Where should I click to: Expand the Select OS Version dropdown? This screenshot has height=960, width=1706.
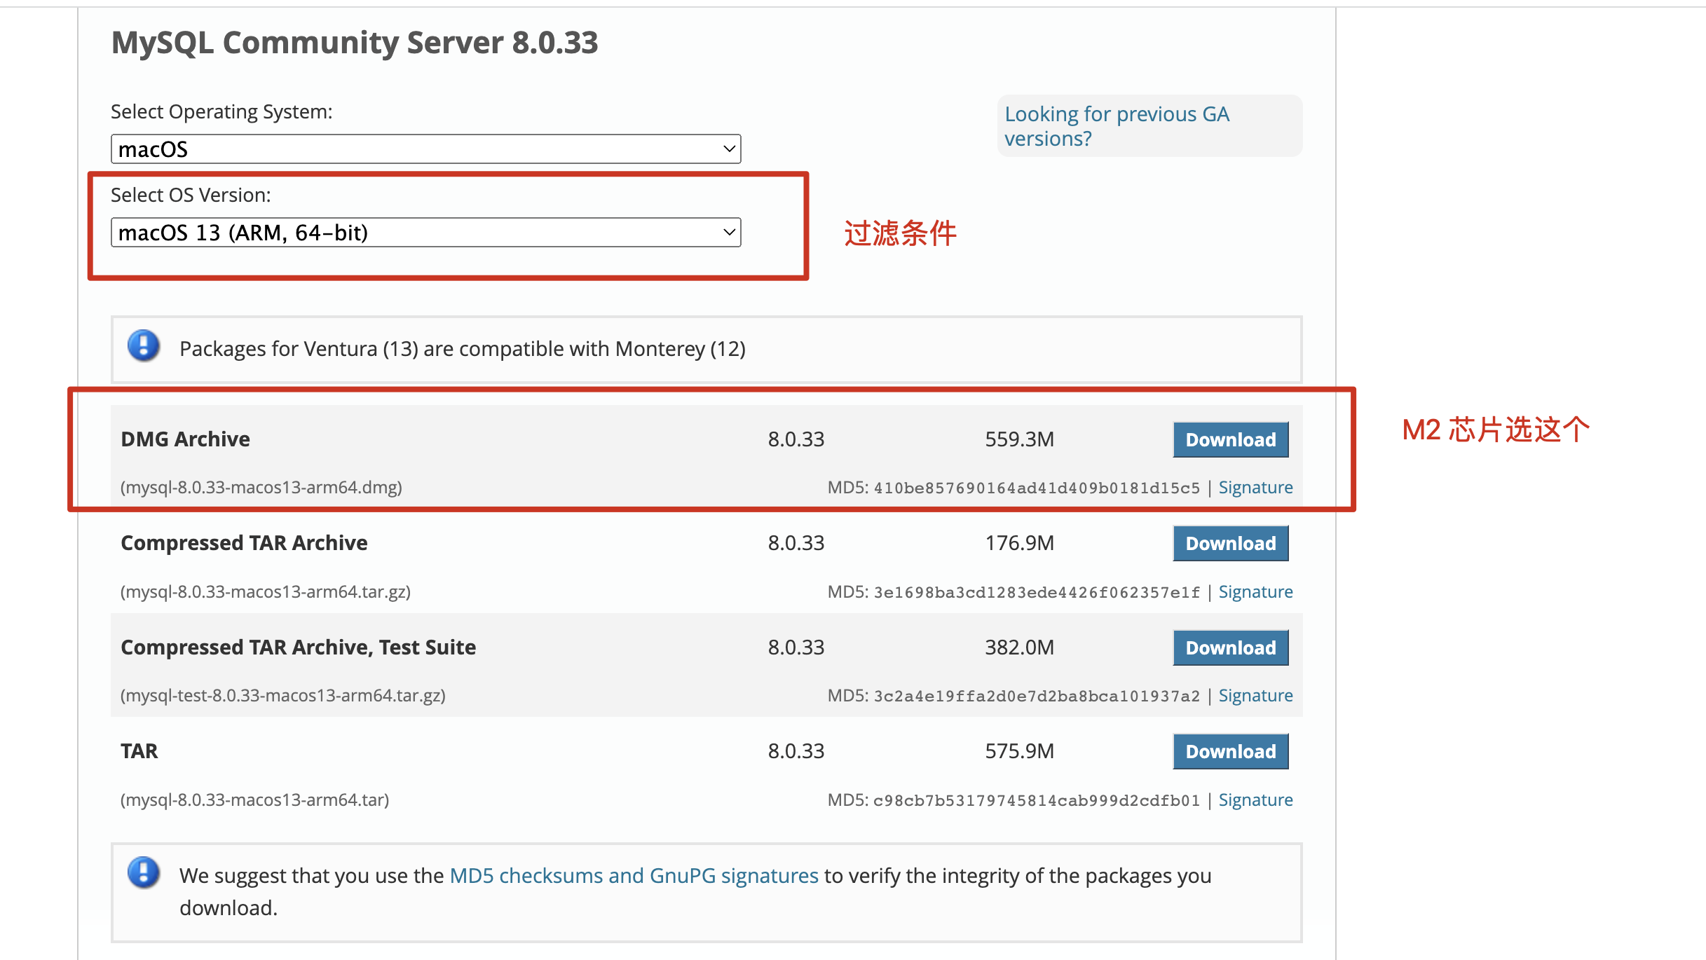[x=426, y=232]
